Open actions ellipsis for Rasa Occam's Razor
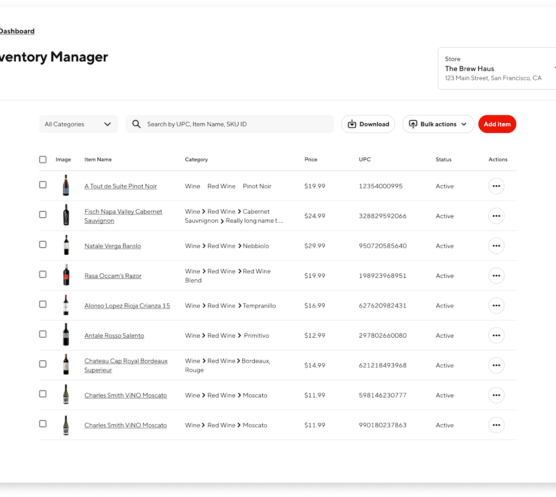Viewport: 556px width, 497px height. (496, 276)
